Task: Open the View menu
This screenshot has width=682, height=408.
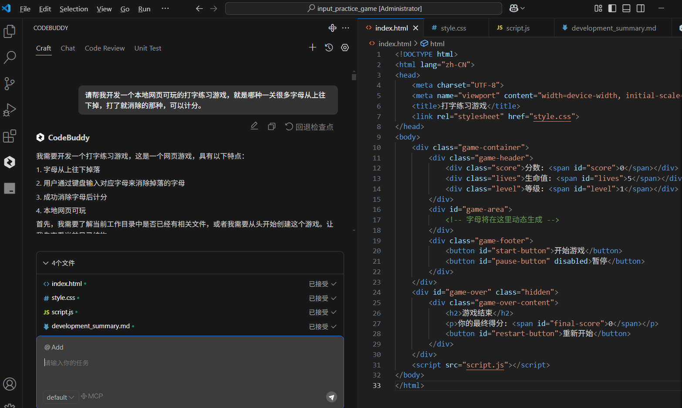Action: pos(104,9)
